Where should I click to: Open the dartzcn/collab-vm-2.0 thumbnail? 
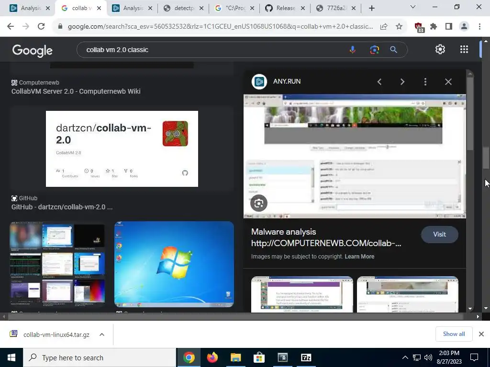(x=122, y=149)
